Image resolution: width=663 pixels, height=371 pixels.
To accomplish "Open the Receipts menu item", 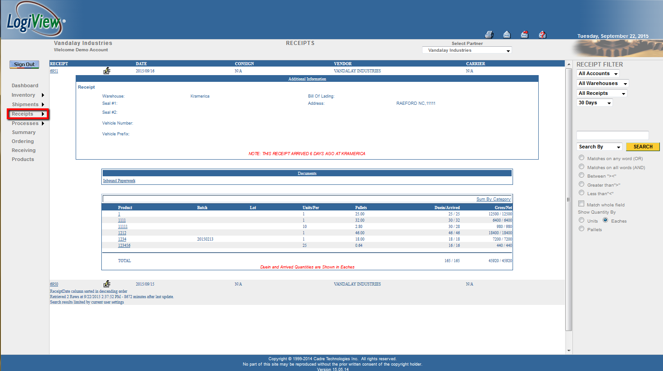I will (x=23, y=114).
